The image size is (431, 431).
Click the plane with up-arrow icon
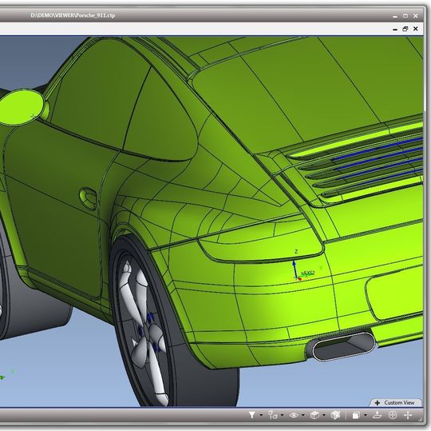coord(378,415)
